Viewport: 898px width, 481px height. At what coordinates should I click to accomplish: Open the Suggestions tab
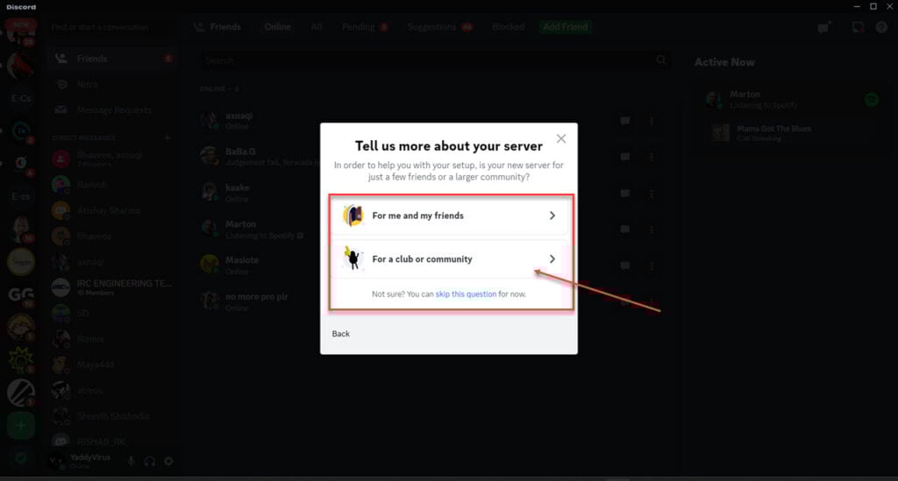[x=439, y=27]
